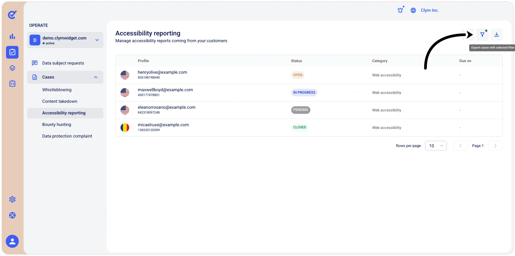Open the notifications bell icon
Viewport: 515px width, 256px height.
(x=400, y=10)
